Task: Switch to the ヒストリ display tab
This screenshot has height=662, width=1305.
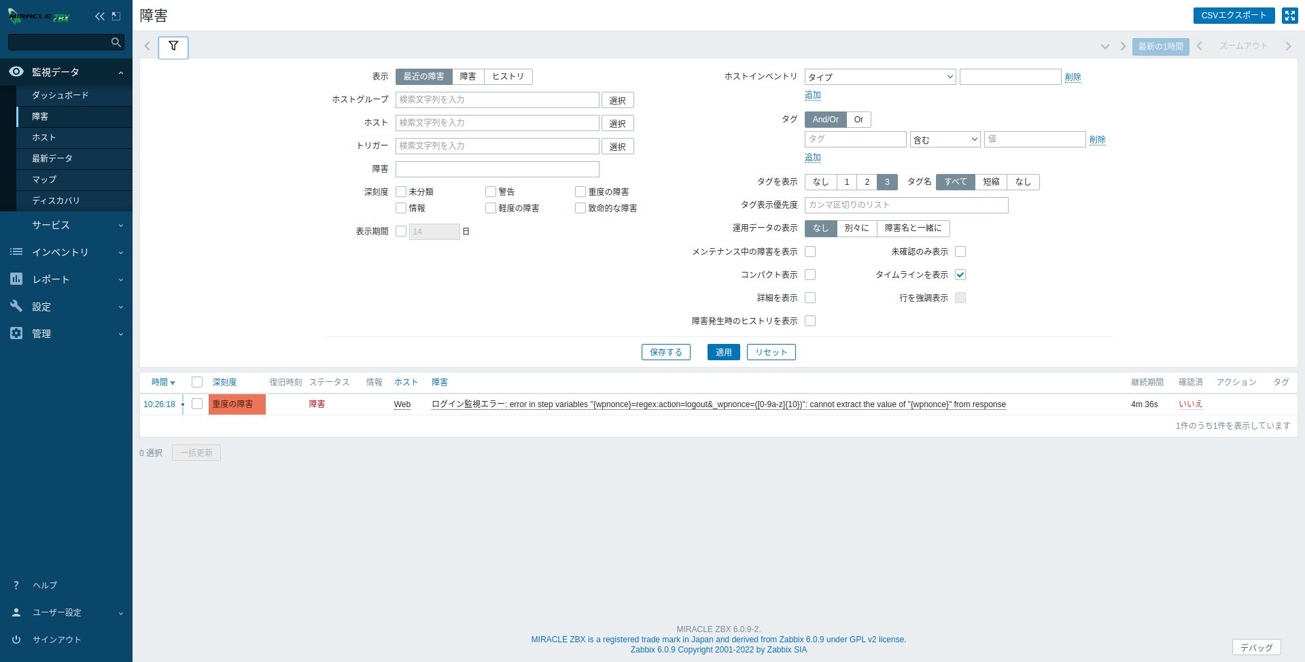Action: 508,77
